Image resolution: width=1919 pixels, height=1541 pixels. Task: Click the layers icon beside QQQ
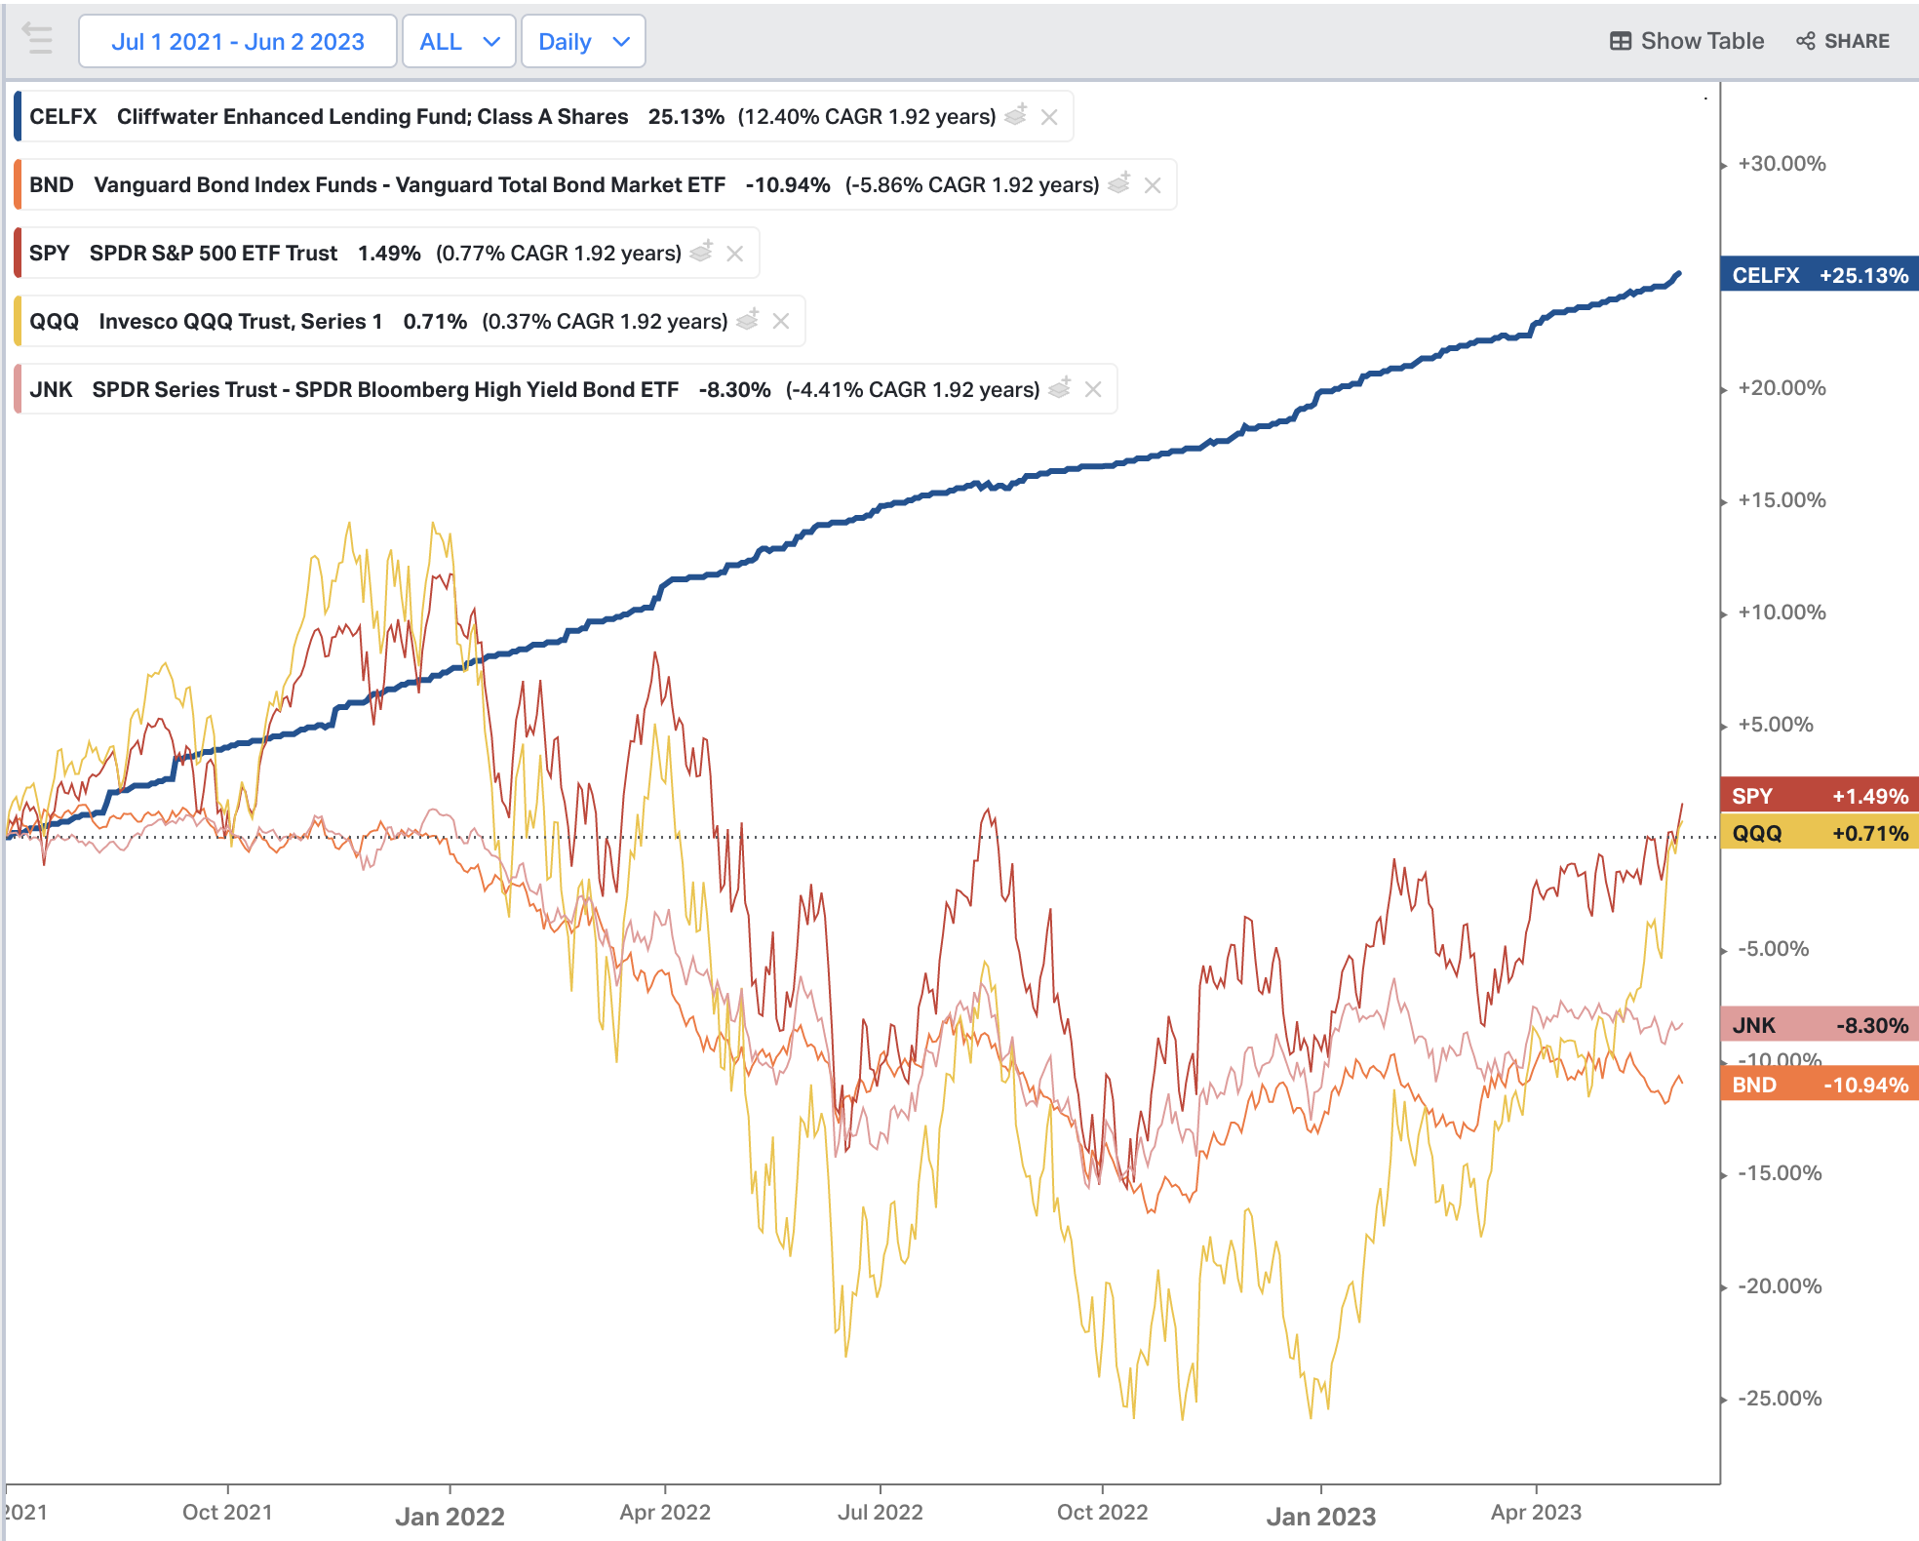[x=748, y=320]
